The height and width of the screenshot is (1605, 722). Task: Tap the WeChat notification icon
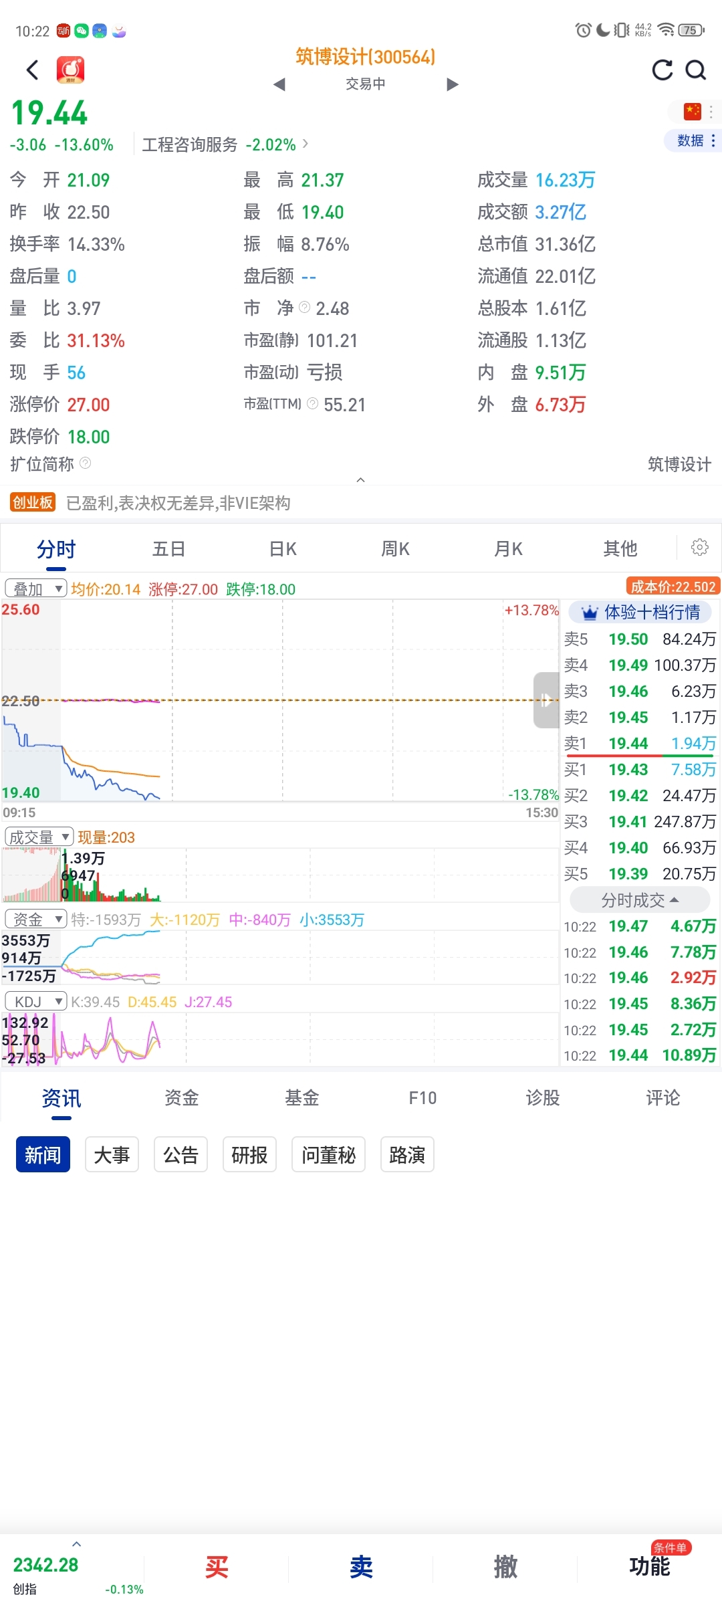tap(82, 31)
